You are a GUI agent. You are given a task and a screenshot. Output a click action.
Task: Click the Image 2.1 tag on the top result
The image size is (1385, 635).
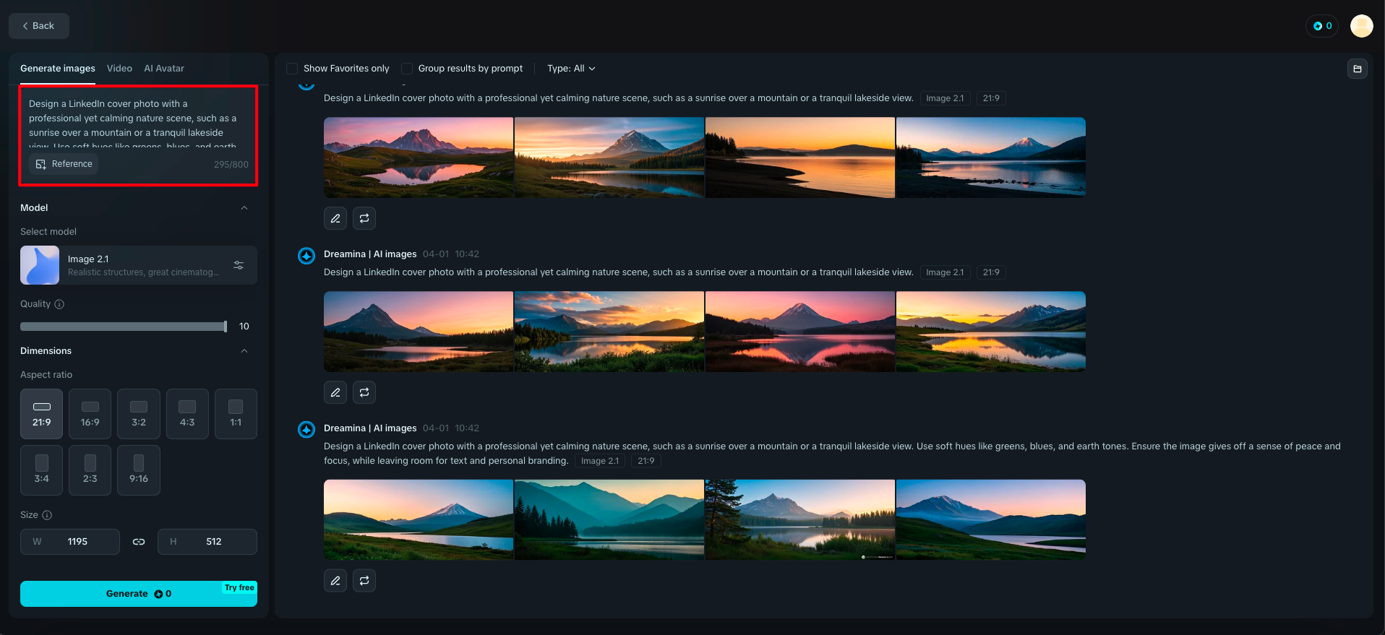(x=945, y=98)
